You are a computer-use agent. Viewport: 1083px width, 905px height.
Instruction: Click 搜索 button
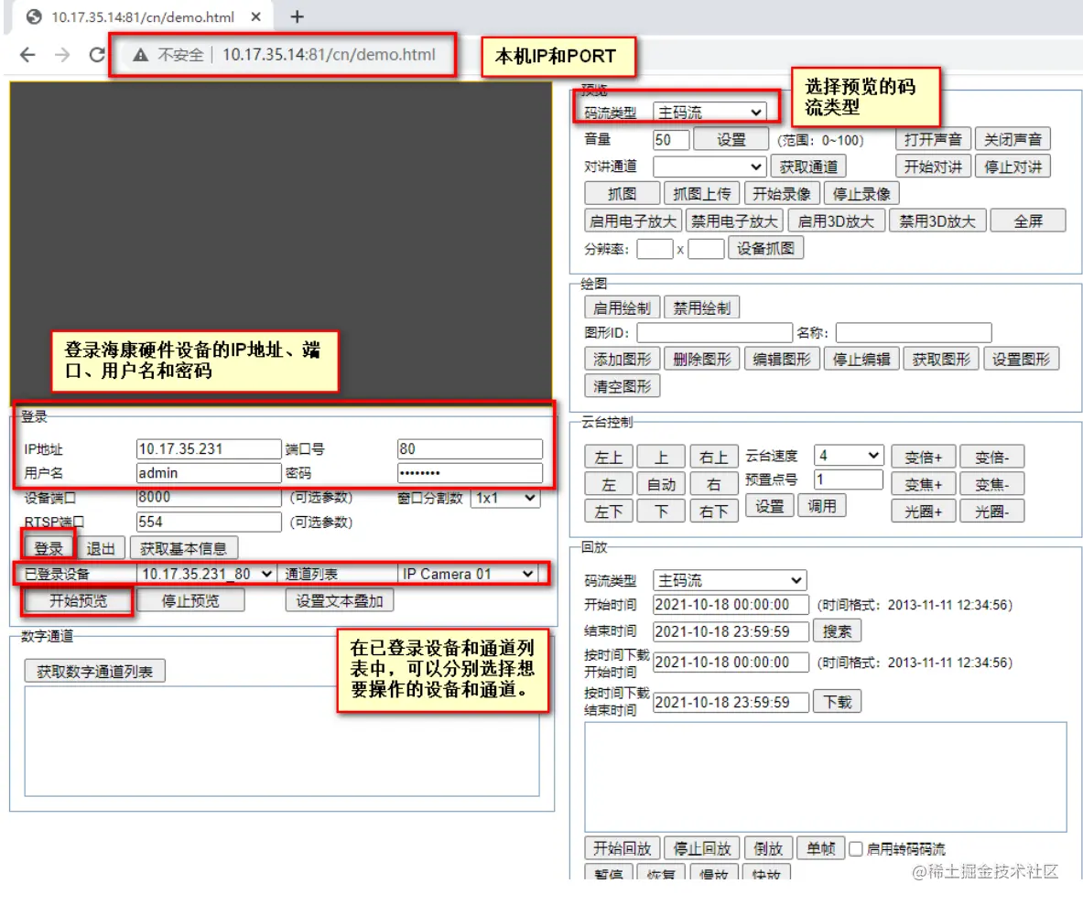point(837,631)
